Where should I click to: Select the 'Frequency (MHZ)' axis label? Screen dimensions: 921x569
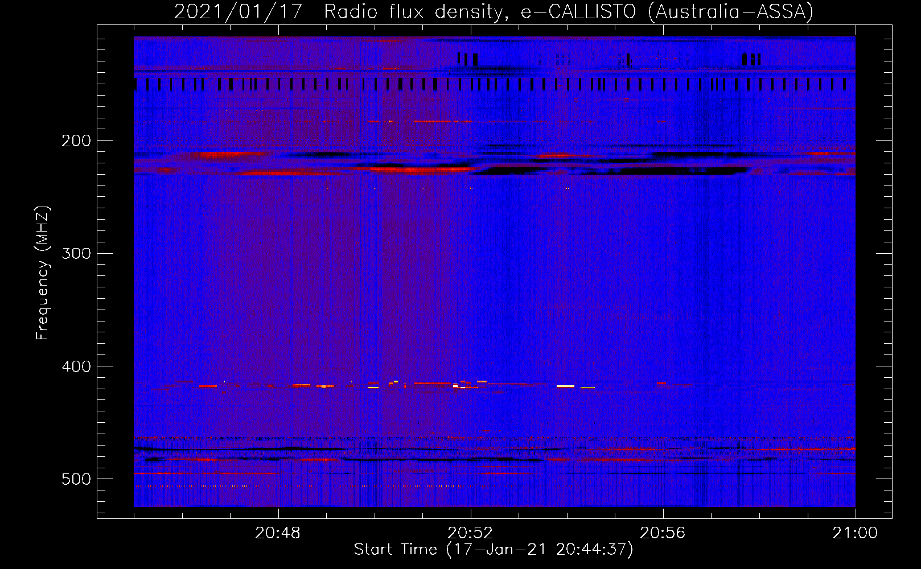43,273
